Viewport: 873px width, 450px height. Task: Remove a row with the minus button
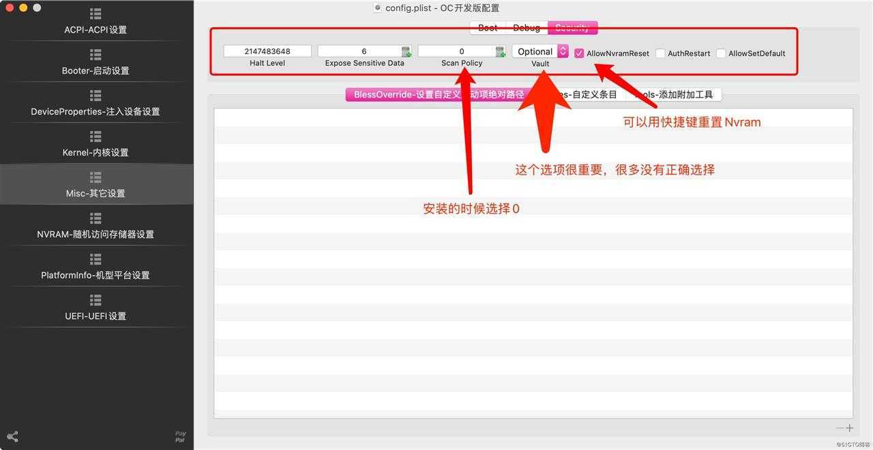pyautogui.click(x=840, y=428)
